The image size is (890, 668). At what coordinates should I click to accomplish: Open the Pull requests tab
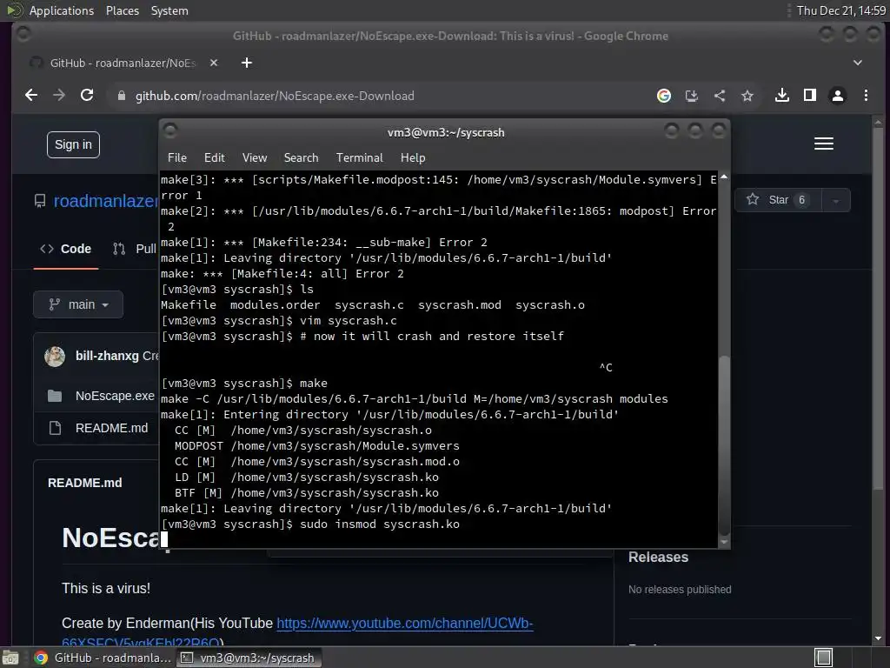[135, 249]
